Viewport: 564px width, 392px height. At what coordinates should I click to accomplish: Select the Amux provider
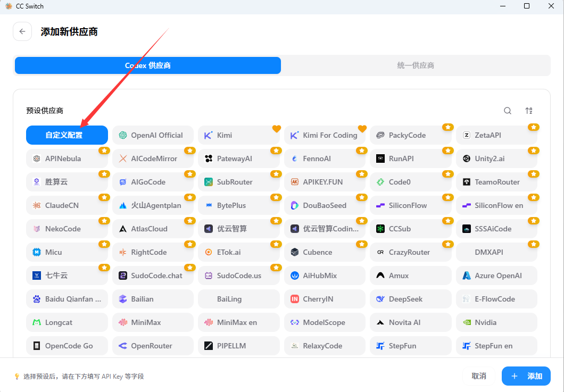click(x=411, y=276)
